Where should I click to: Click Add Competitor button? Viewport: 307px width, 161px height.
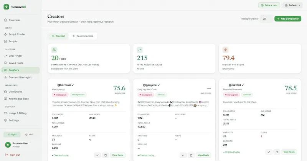(x=287, y=19)
